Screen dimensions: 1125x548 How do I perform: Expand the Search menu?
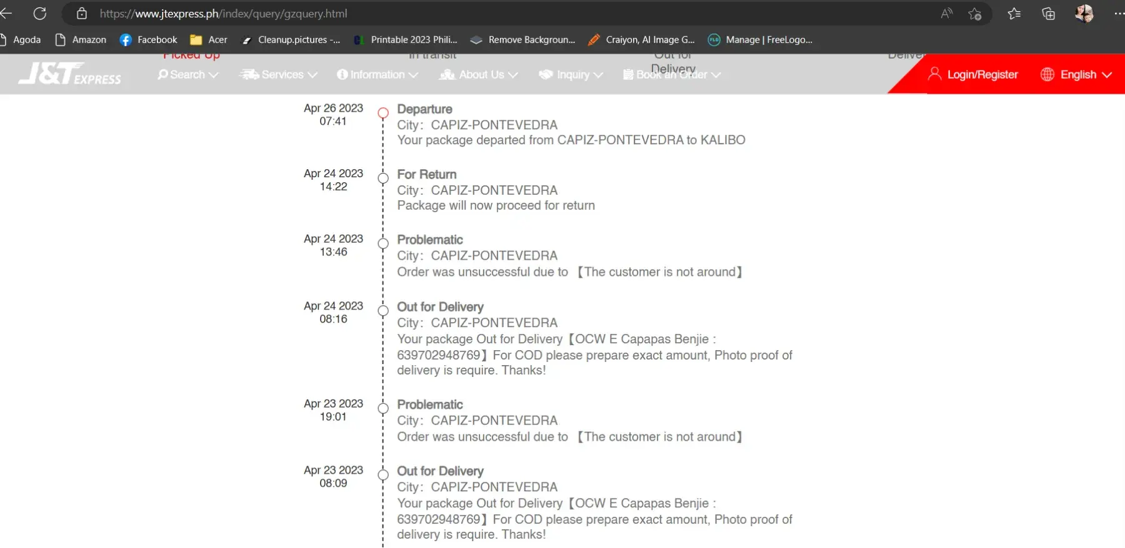tap(188, 75)
